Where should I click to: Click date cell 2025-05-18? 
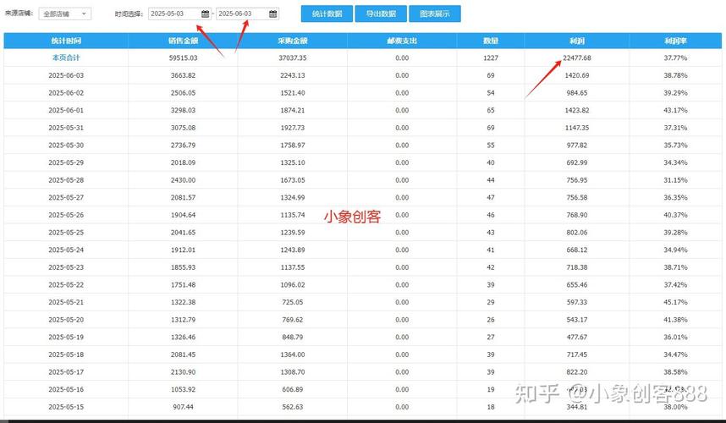click(66, 354)
